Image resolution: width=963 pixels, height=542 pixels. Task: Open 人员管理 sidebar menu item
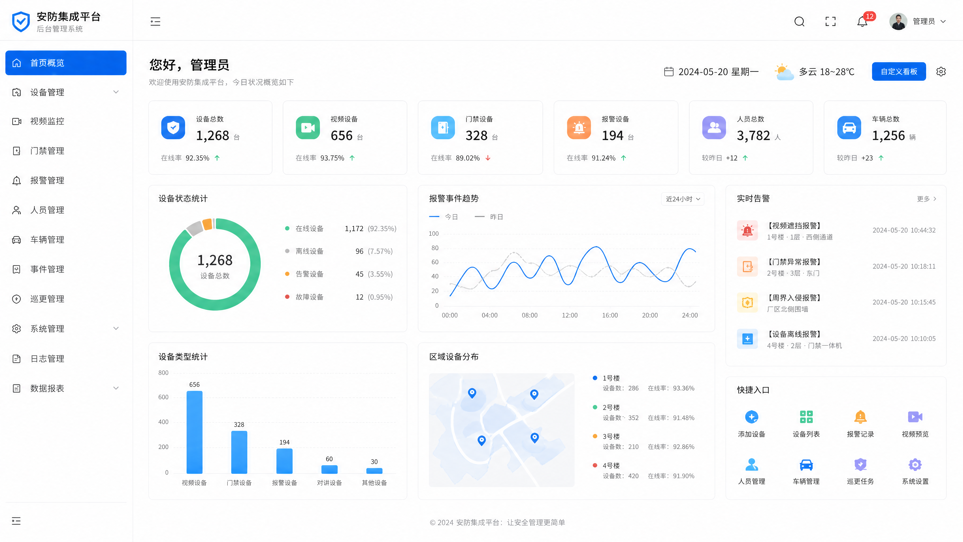(x=66, y=210)
